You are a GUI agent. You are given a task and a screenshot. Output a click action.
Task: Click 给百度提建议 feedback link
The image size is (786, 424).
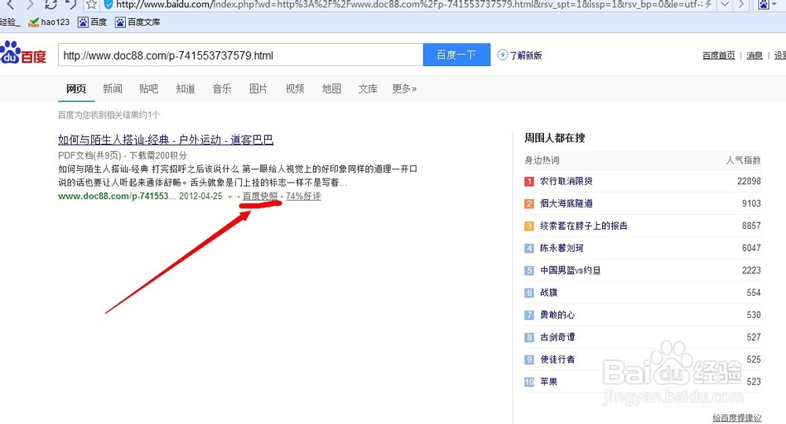737,418
